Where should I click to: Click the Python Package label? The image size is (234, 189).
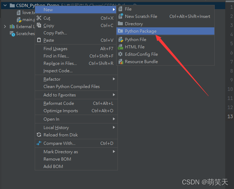coord(141,31)
